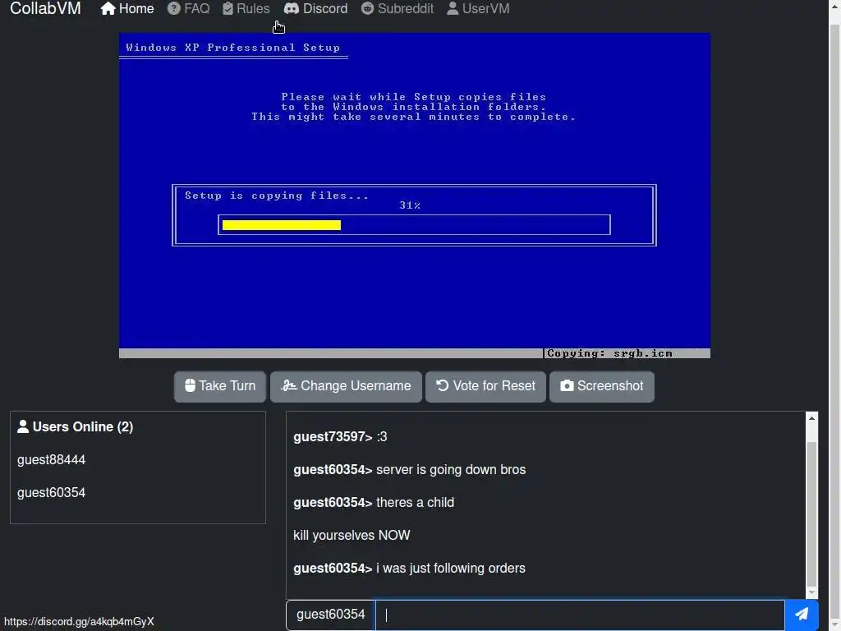The height and width of the screenshot is (631, 841).
Task: Click "Copying: srgb.icm" status text
Action: click(x=609, y=353)
